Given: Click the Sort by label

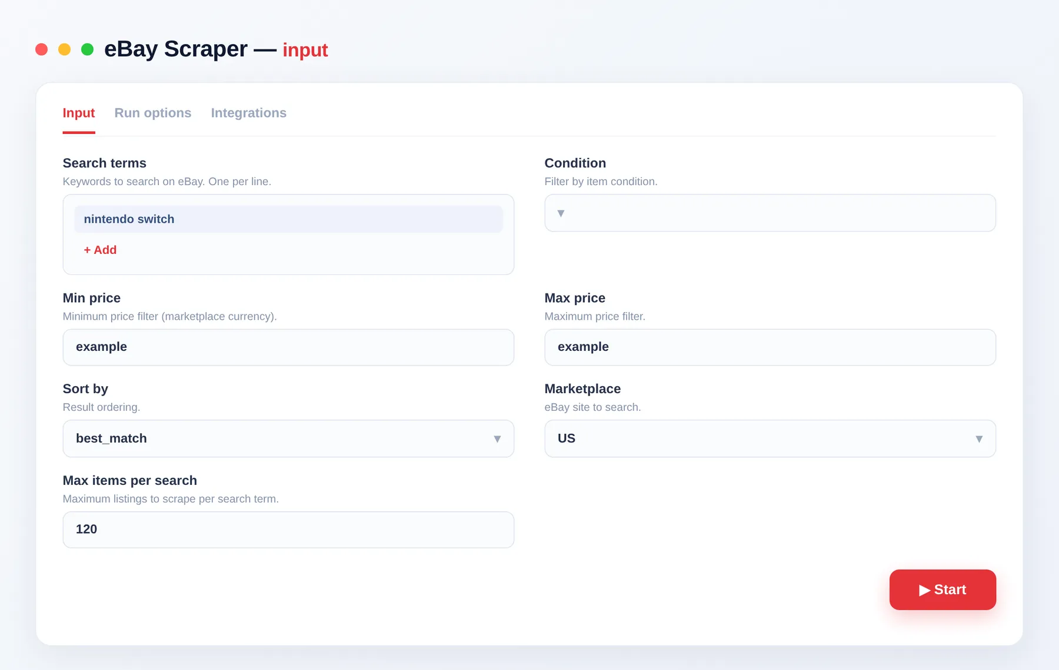Looking at the screenshot, I should click(85, 388).
